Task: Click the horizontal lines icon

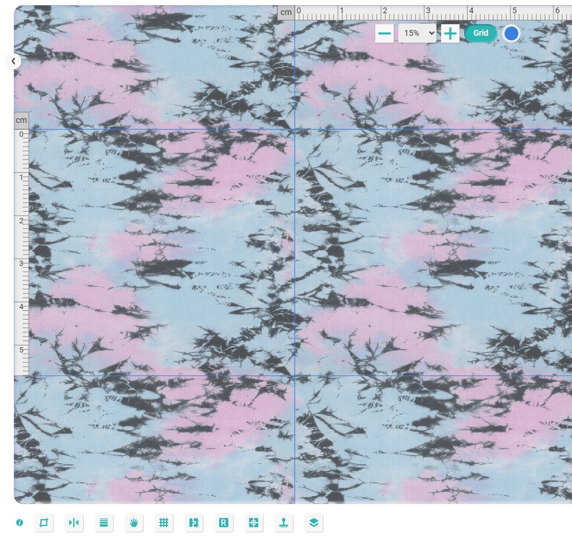Action: [x=104, y=523]
